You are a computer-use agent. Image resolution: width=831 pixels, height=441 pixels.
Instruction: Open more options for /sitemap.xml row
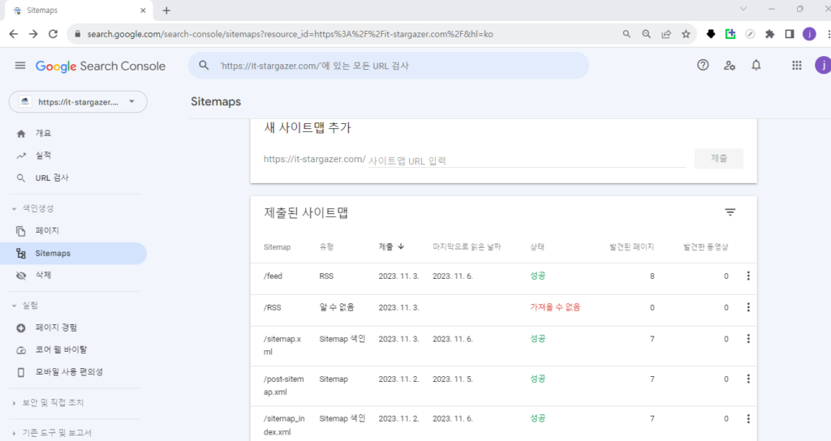[x=748, y=339]
